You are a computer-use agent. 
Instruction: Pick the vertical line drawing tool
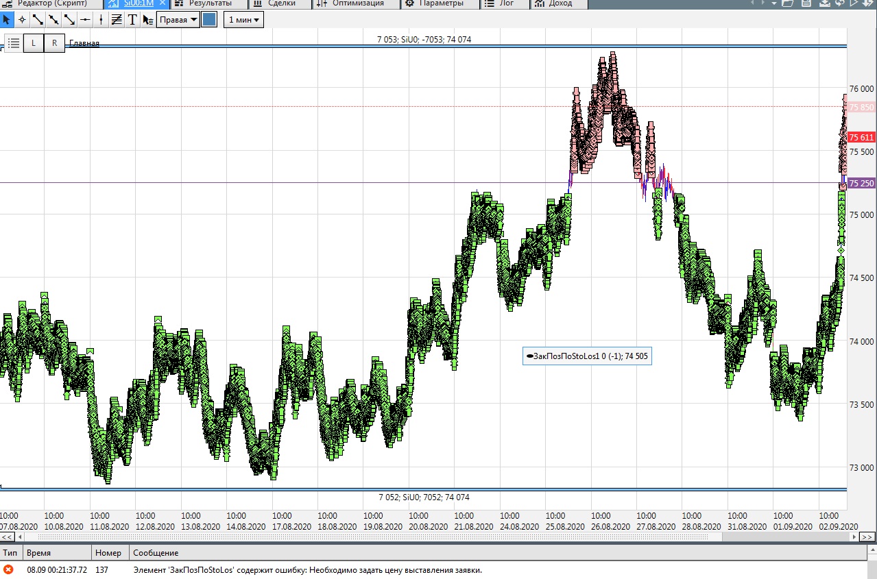[x=101, y=20]
